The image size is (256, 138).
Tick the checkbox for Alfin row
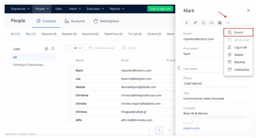click(x=70, y=120)
